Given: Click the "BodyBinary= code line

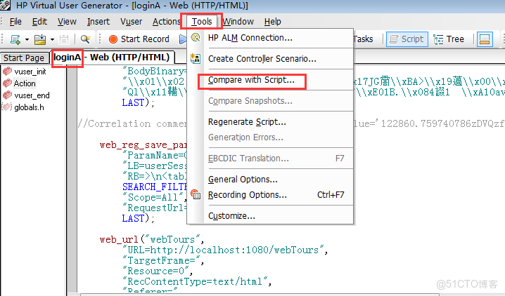Looking at the screenshot, I should click(155, 71).
